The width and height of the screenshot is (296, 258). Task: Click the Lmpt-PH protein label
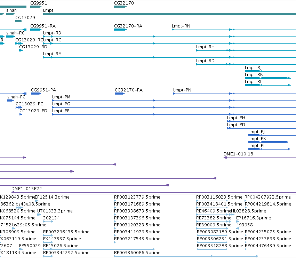click(x=236, y=118)
